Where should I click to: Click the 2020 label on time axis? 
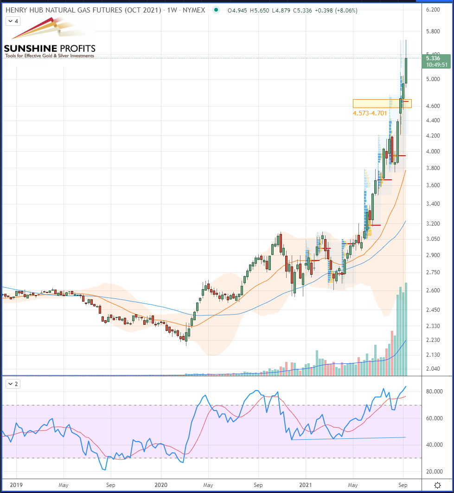click(161, 485)
